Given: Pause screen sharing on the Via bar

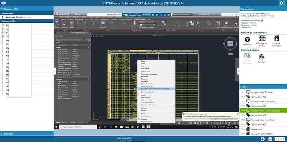Looking at the screenshot, I should click(153, 15).
